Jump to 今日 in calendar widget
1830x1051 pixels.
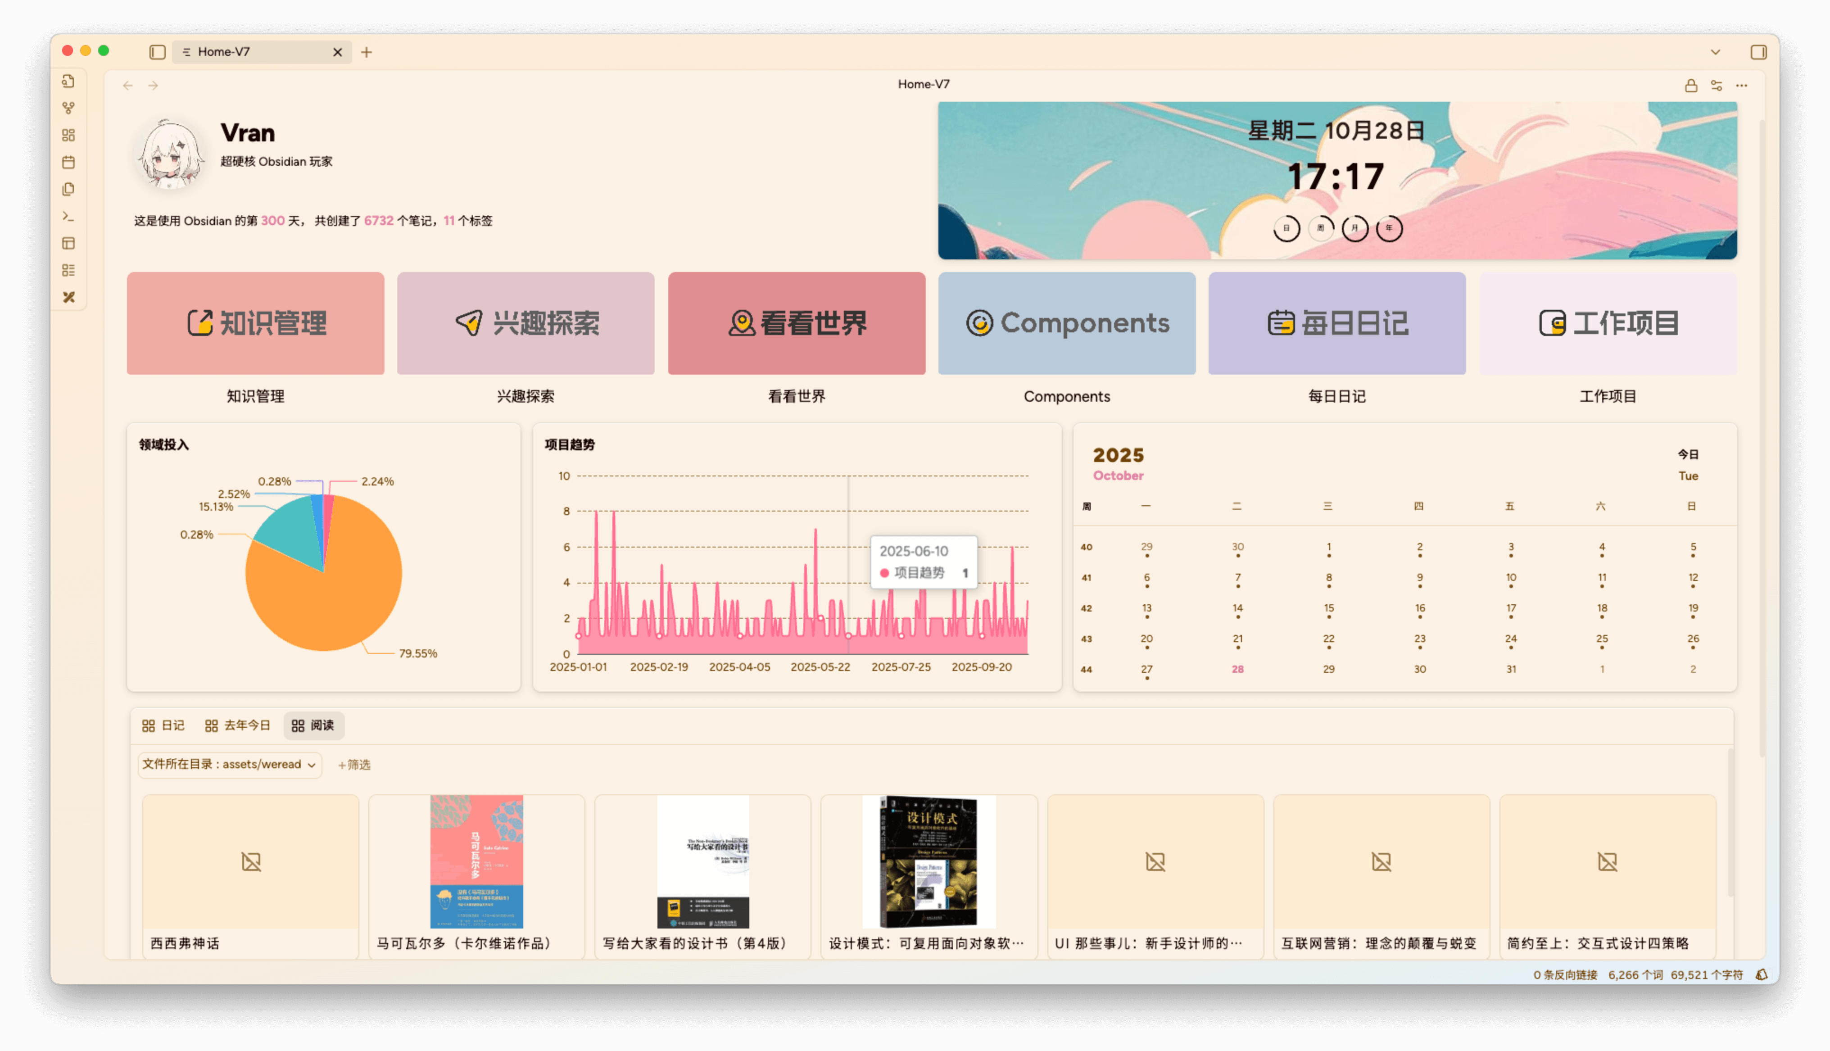click(1688, 455)
